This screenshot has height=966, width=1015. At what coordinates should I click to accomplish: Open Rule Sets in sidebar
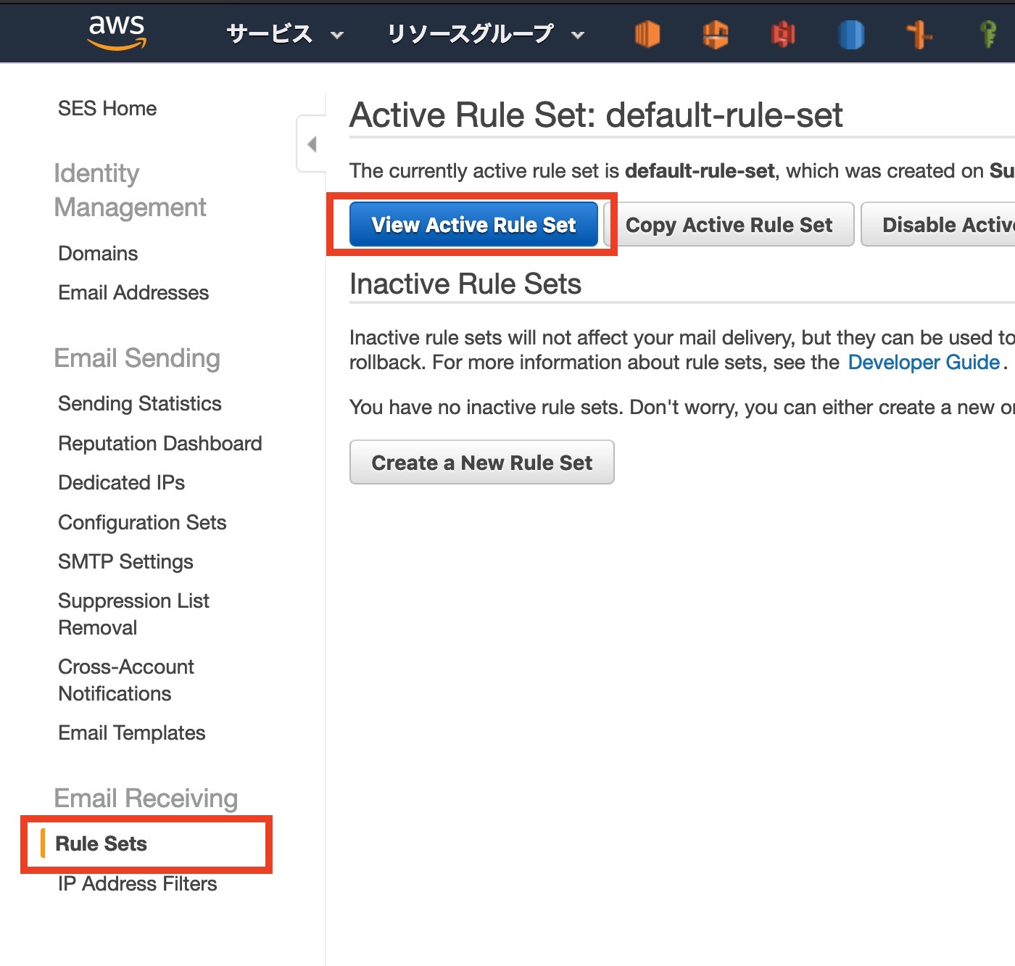click(x=101, y=844)
